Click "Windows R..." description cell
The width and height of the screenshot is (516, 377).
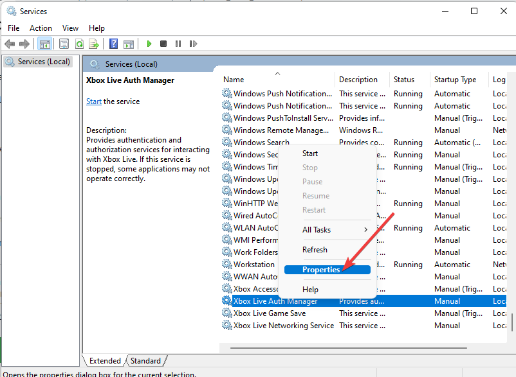[x=361, y=130]
